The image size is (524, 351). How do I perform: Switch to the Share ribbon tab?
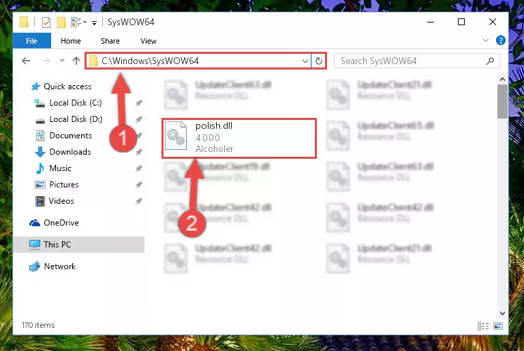coord(110,41)
